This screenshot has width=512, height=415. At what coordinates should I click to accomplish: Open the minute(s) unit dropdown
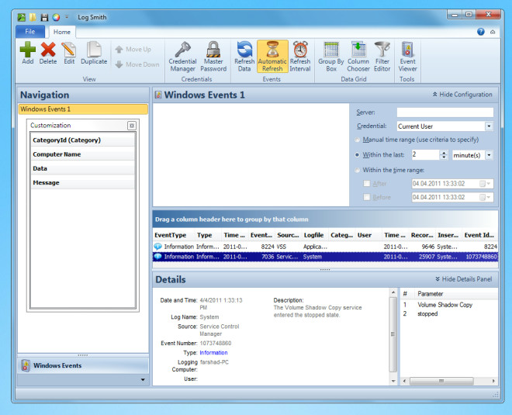[489, 155]
